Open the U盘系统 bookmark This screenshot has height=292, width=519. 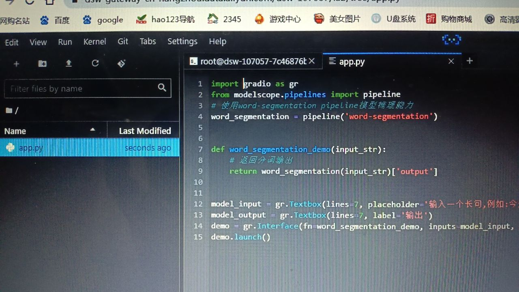click(x=394, y=19)
